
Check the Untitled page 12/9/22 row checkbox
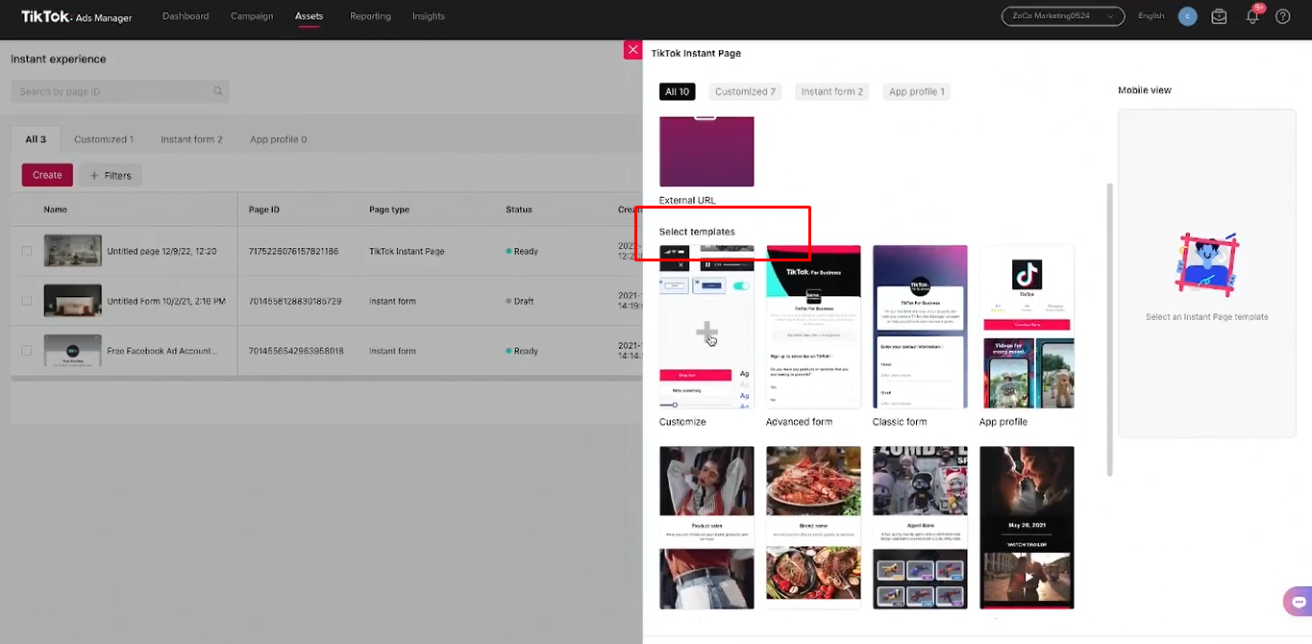27,251
